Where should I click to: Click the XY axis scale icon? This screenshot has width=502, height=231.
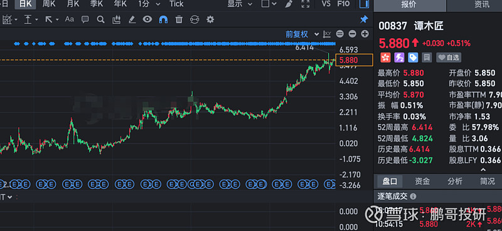(x=327, y=34)
